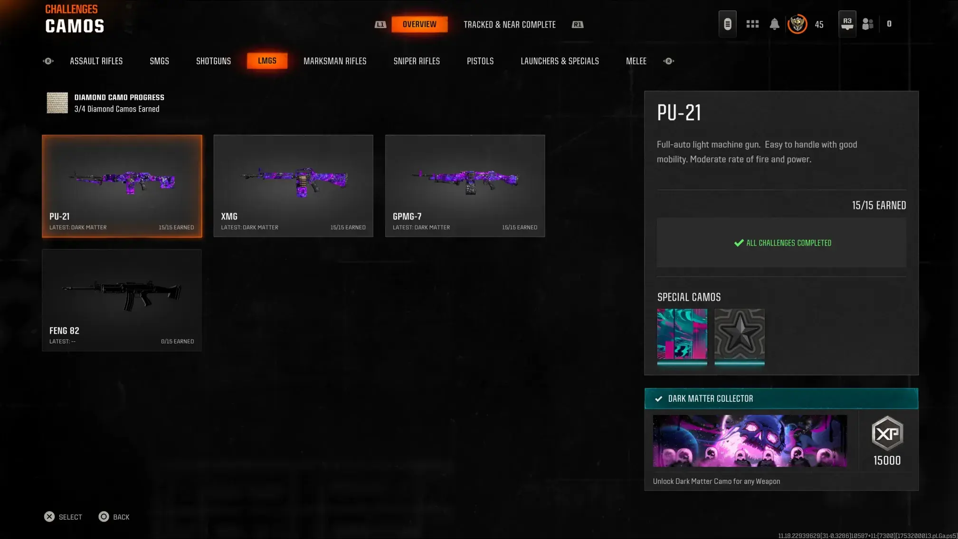This screenshot has width=958, height=539.
Task: Open the token menu icon
Action: pos(727,24)
